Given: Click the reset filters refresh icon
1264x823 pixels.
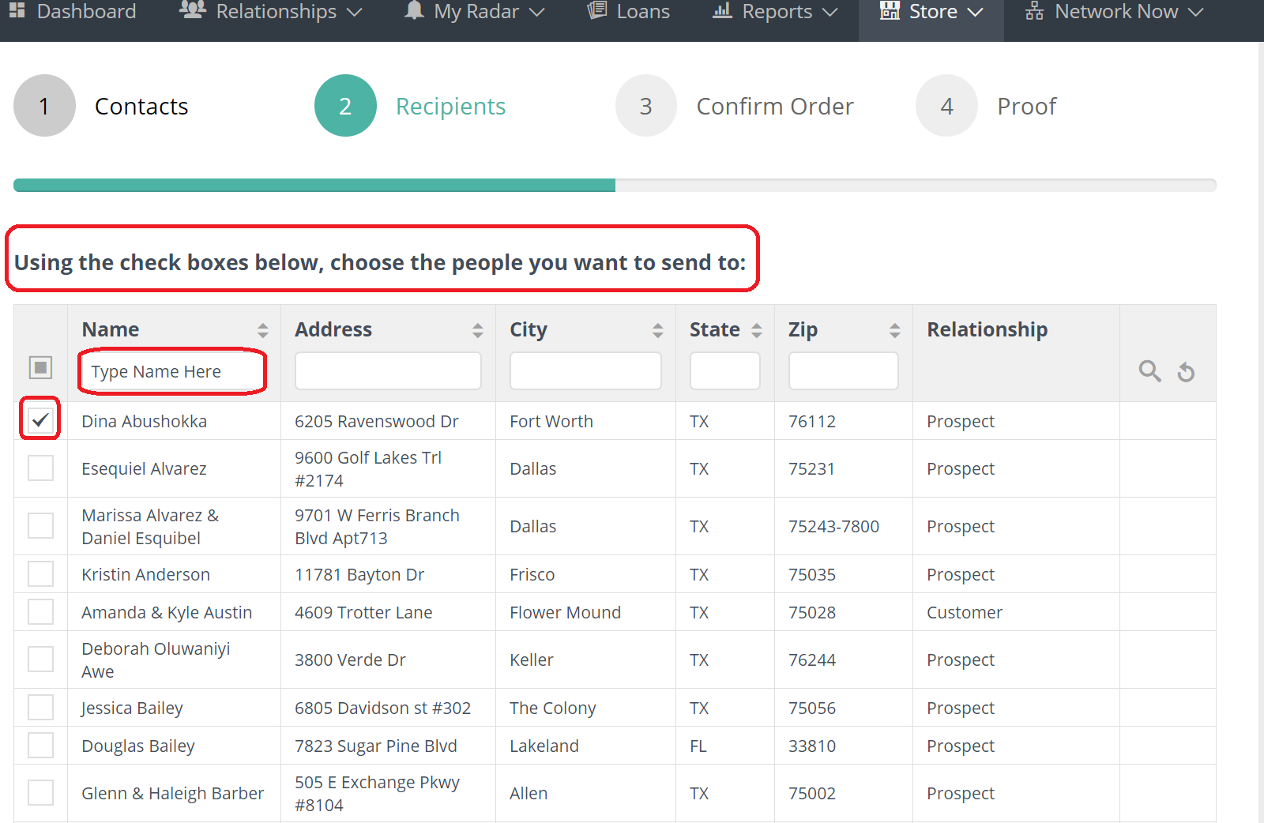Looking at the screenshot, I should click(1186, 372).
